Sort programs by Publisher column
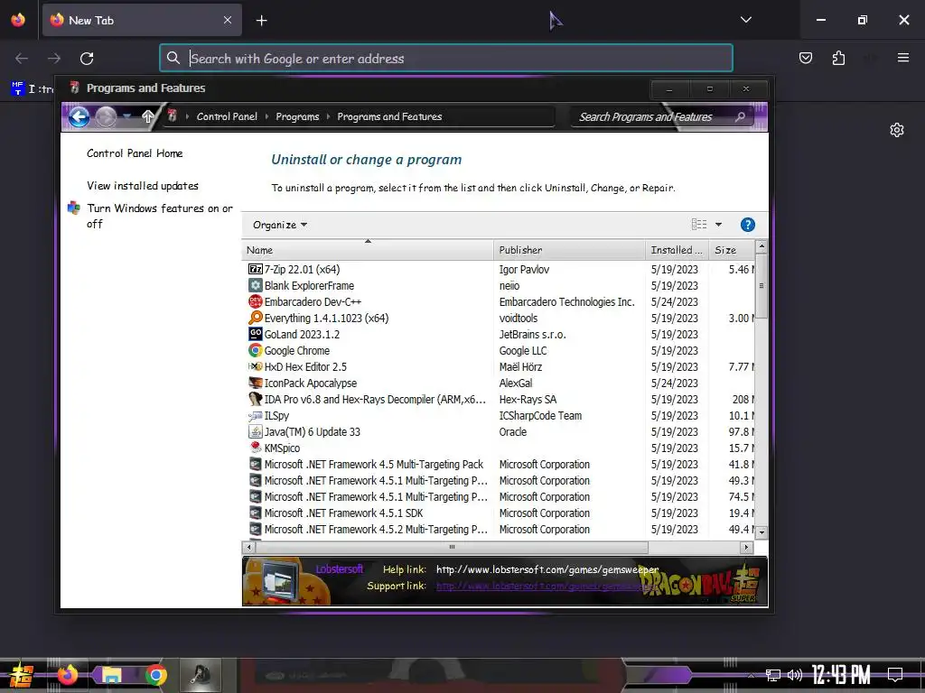Screen dimensions: 925x693 pos(569,250)
